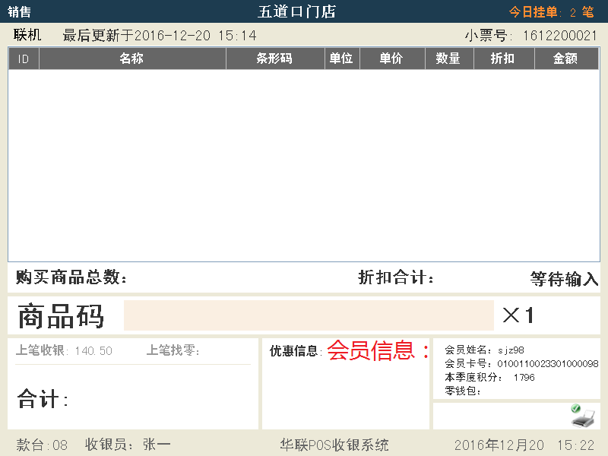Click cashier name 张一
This screenshot has height=456, width=608.
point(157,445)
